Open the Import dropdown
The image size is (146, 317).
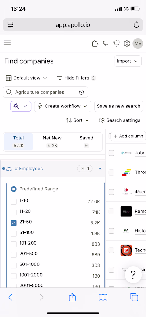pyautogui.click(x=128, y=61)
